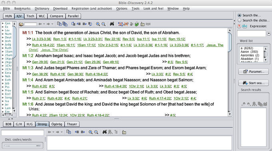Image resolution: width=272 pixels, height=151 pixels.
Task: Open the Expression history dropdown arrow
Action: coord(269,33)
